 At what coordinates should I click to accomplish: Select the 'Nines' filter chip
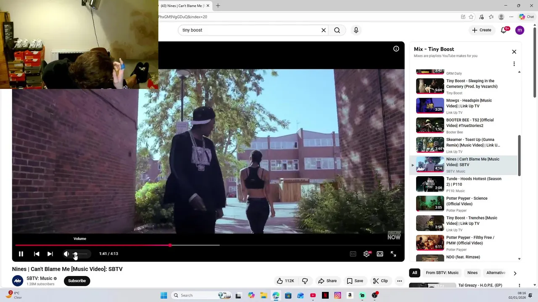click(x=472, y=273)
